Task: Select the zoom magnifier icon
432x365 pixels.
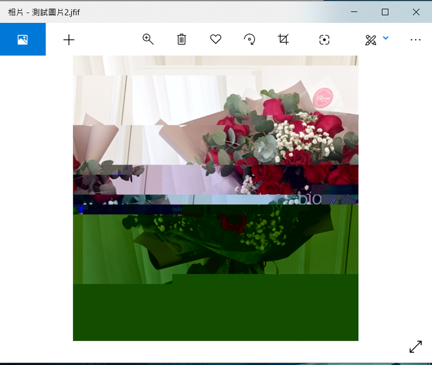Action: [x=148, y=39]
